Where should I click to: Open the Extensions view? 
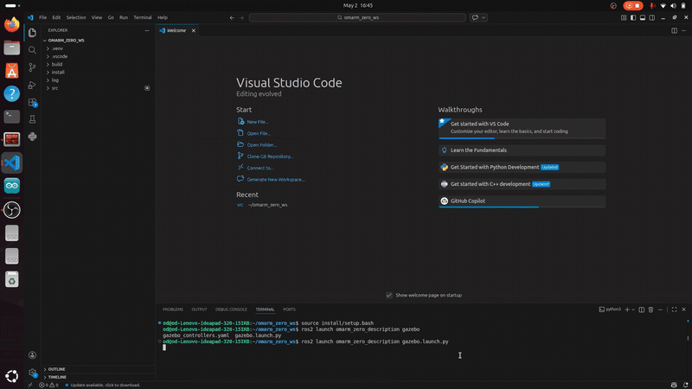tap(32, 102)
